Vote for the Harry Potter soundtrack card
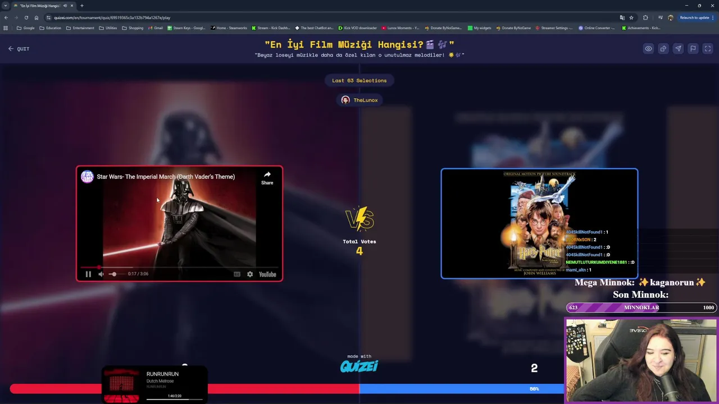 click(539, 223)
